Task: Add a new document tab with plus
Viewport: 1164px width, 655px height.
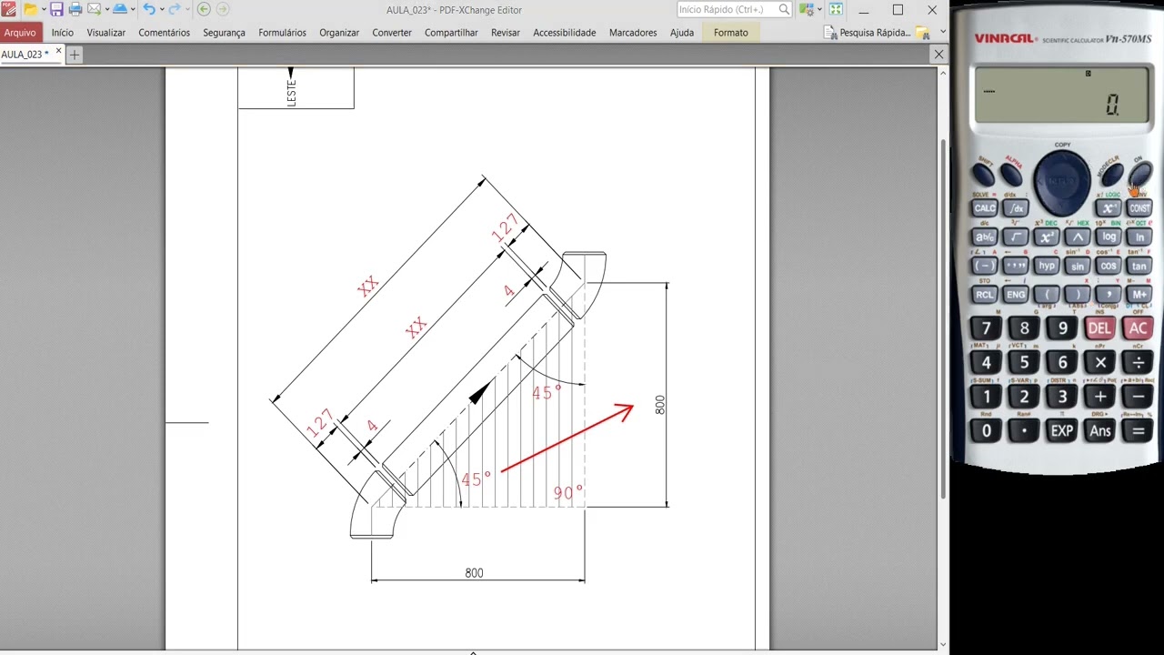Action: (x=75, y=55)
